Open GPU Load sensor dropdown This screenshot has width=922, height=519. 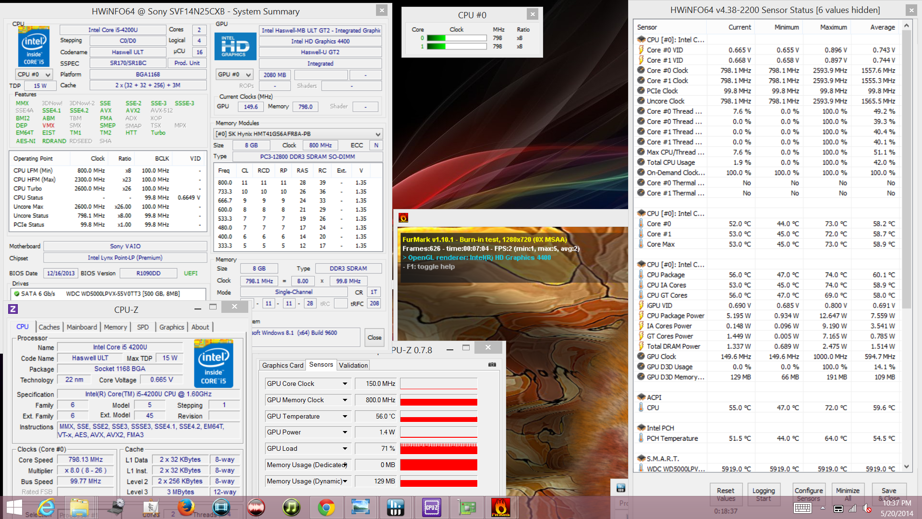[345, 448]
